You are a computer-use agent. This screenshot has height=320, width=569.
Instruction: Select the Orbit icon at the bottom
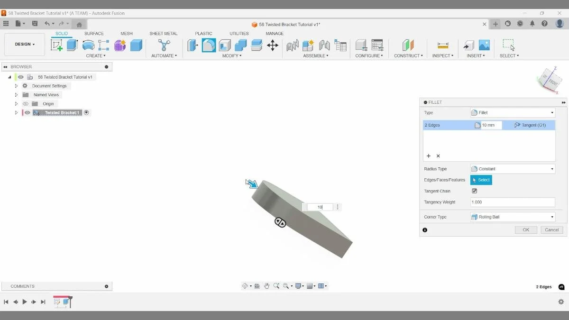coord(245,286)
